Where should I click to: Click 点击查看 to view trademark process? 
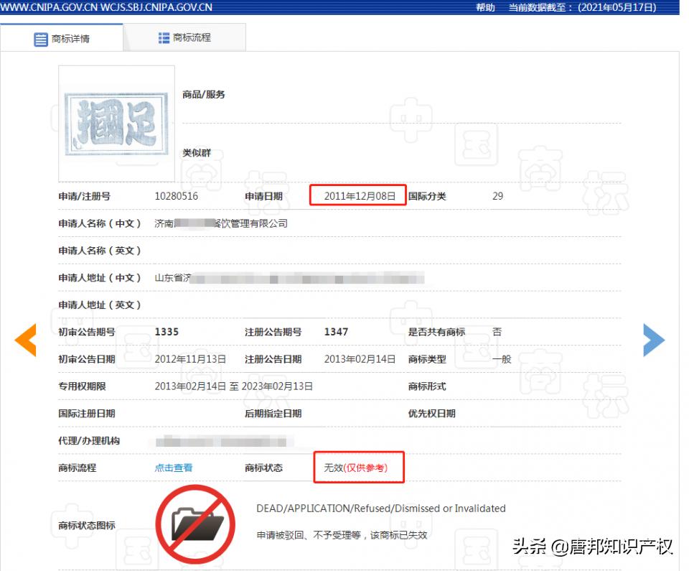[174, 467]
